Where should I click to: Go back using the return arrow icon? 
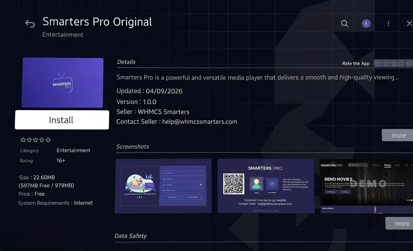click(30, 24)
